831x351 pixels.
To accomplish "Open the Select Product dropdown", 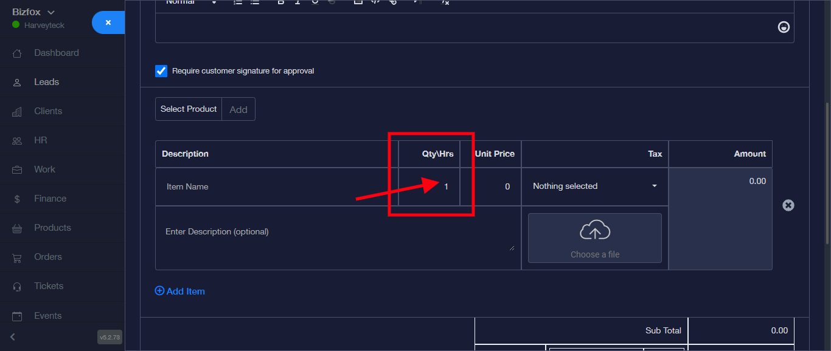I will (189, 109).
